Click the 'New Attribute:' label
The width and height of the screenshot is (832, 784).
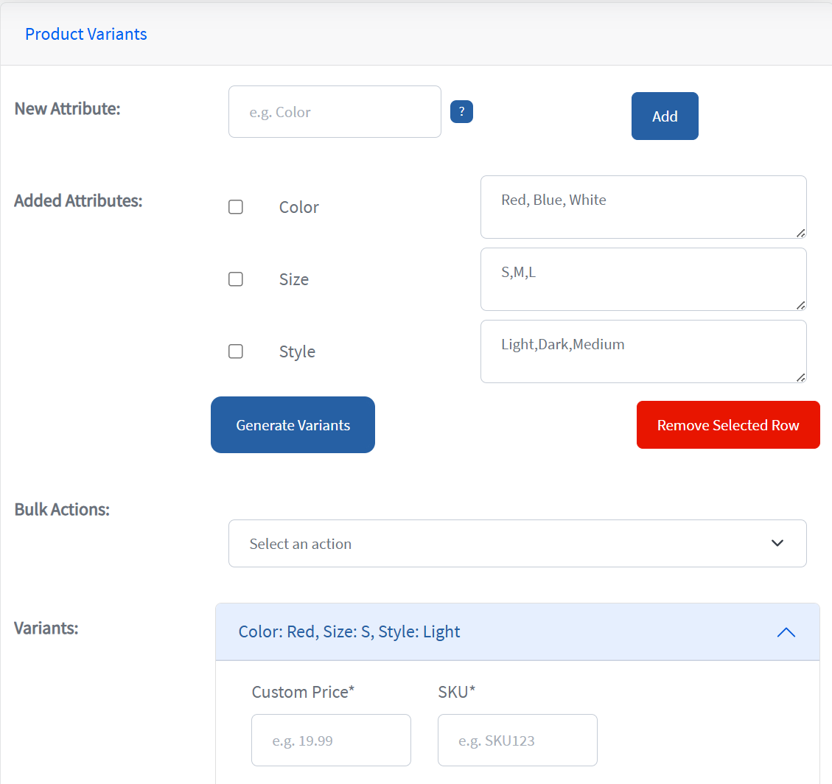click(x=67, y=108)
